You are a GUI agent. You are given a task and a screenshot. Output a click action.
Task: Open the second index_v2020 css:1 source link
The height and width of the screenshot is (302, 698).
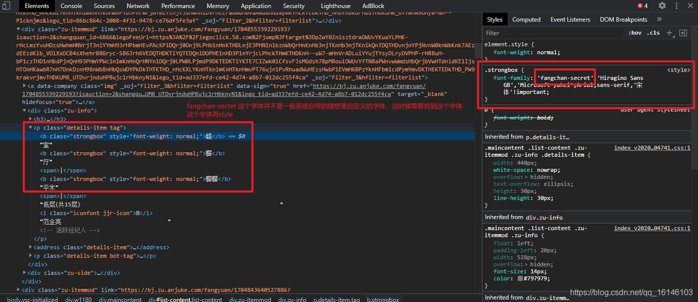click(652, 228)
